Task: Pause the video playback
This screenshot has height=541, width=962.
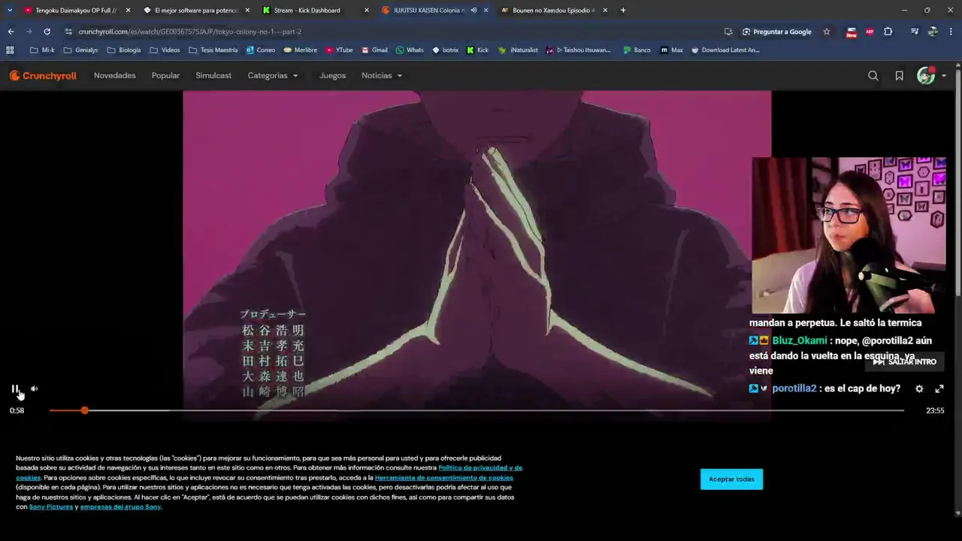Action: point(15,388)
